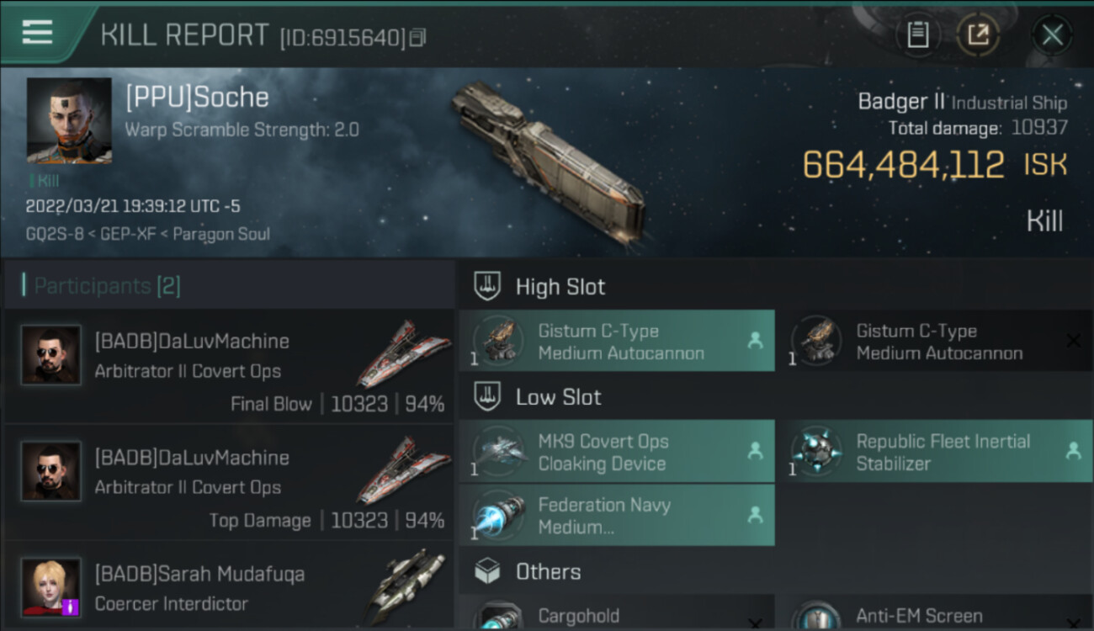View Soche's pilot portrait
This screenshot has height=631, width=1094.
point(69,120)
